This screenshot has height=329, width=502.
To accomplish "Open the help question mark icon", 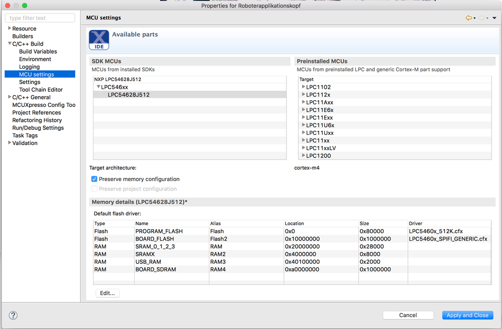I will click(x=13, y=315).
